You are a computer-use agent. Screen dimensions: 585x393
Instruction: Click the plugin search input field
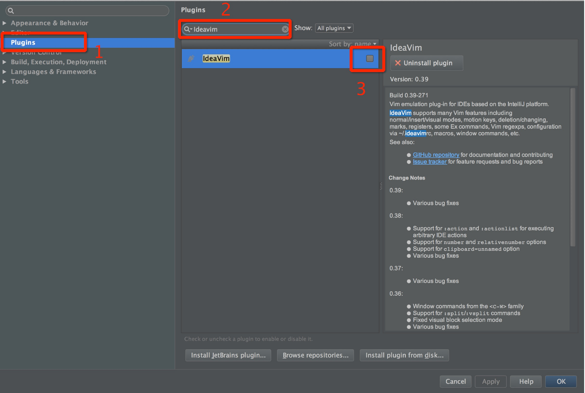236,29
